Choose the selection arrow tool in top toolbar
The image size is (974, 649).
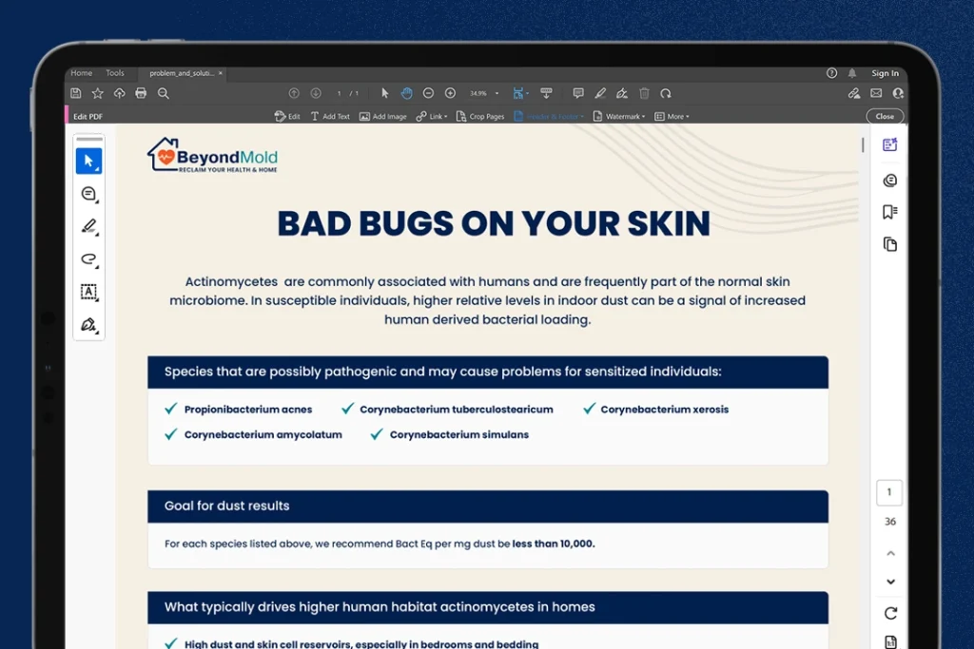(x=384, y=93)
